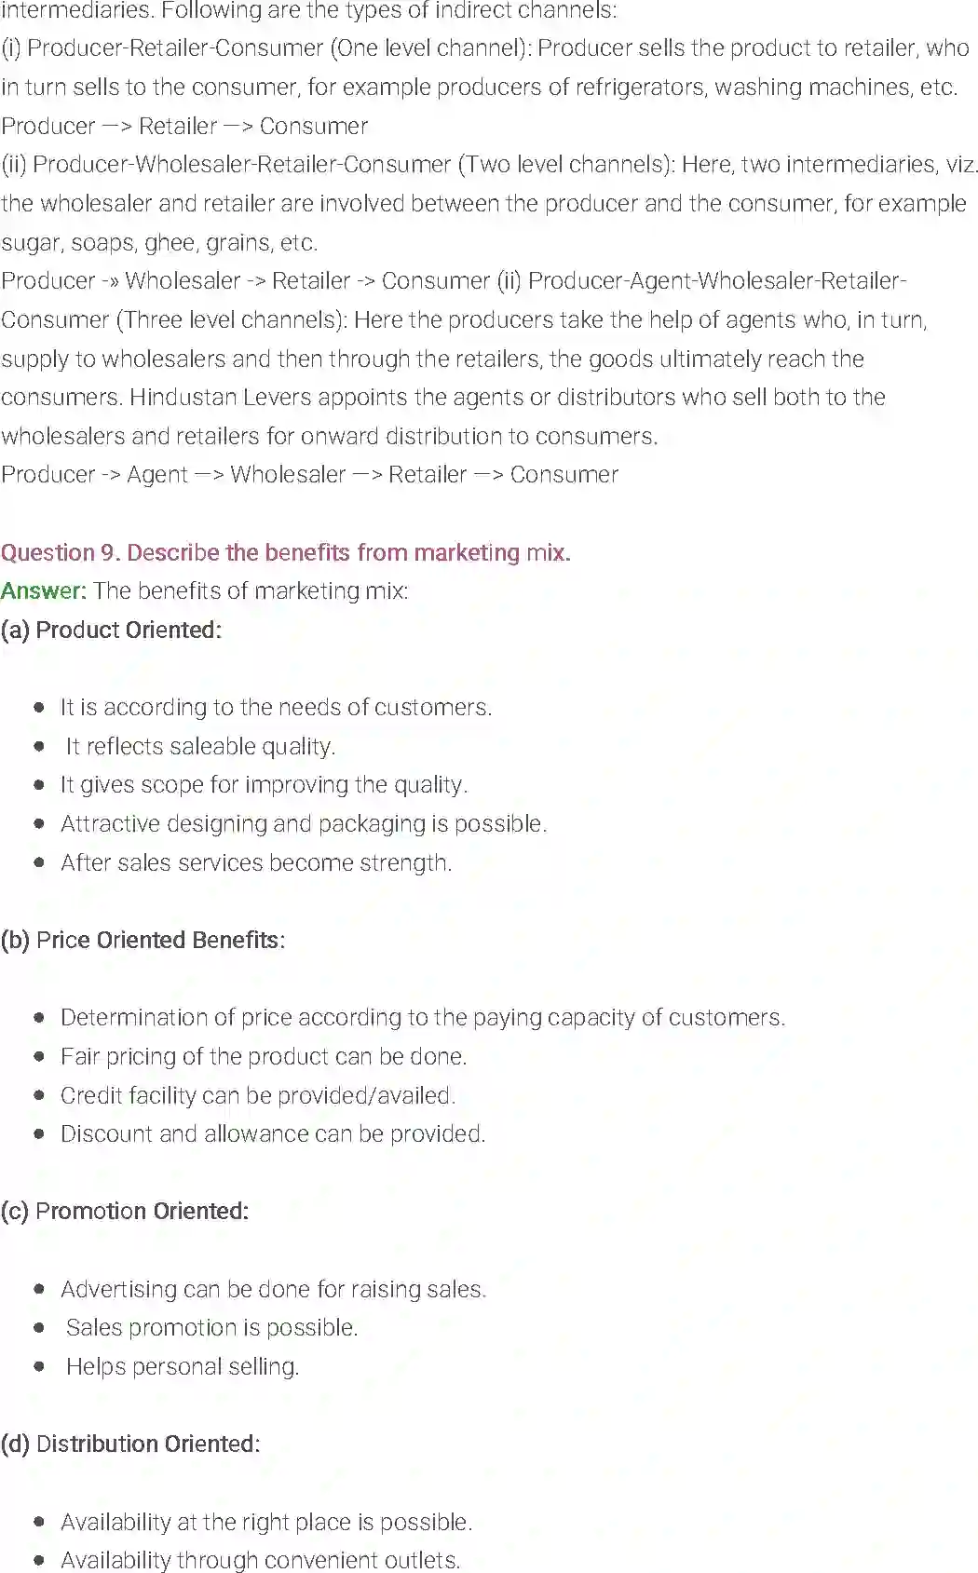The image size is (978, 1573).
Task: Click the 'Question 9' heading text
Action: click(x=285, y=552)
